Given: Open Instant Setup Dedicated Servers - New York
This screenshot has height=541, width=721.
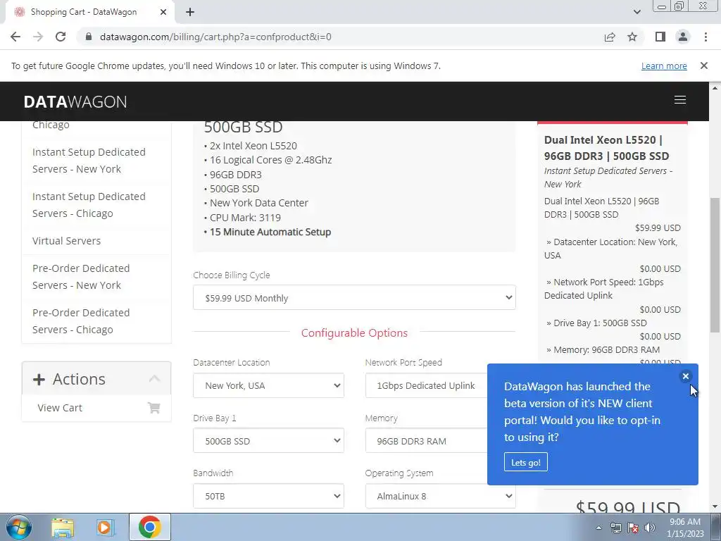Looking at the screenshot, I should (89, 161).
